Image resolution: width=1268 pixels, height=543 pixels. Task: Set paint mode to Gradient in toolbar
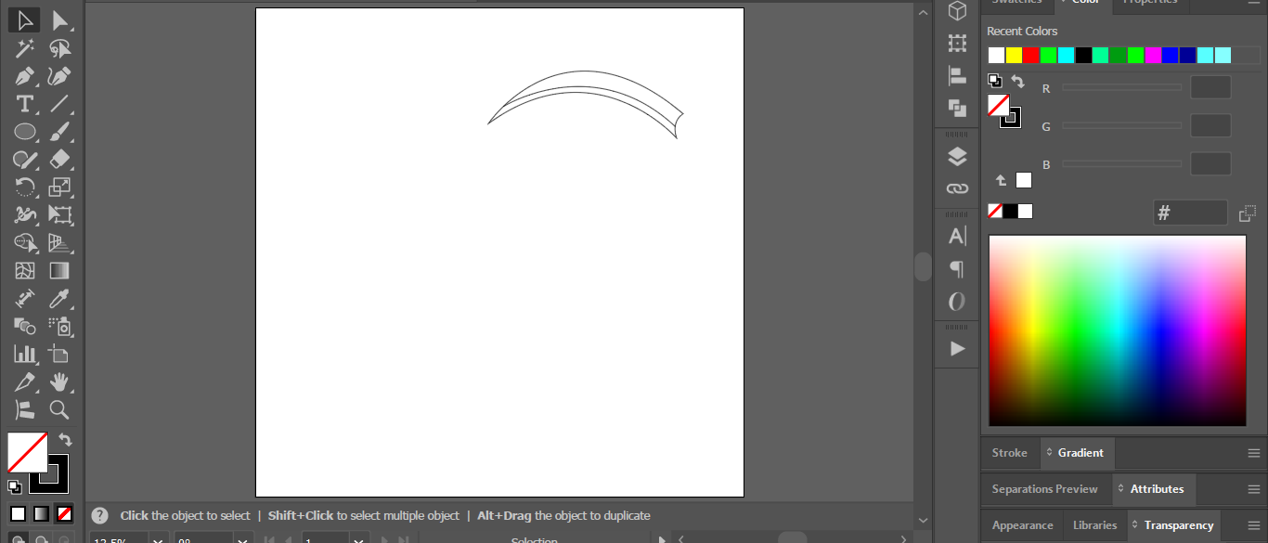[x=41, y=513]
